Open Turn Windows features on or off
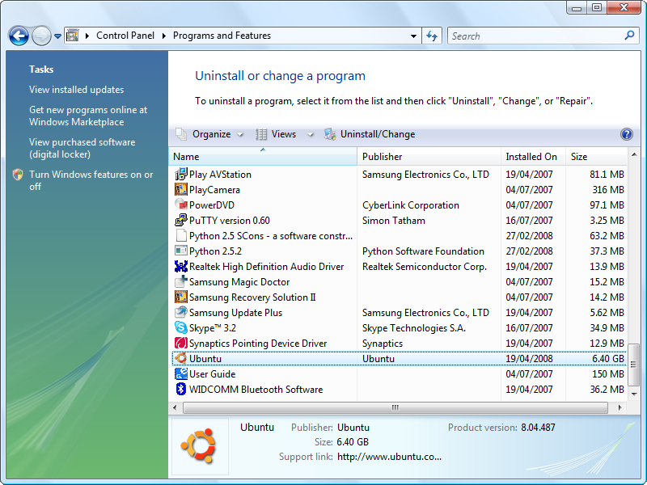This screenshot has height=485, width=647. point(91,180)
